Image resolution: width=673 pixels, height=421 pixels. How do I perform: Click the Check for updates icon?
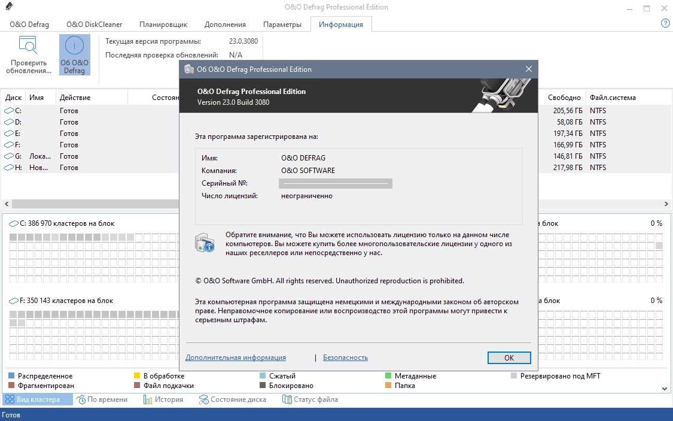coord(28,46)
